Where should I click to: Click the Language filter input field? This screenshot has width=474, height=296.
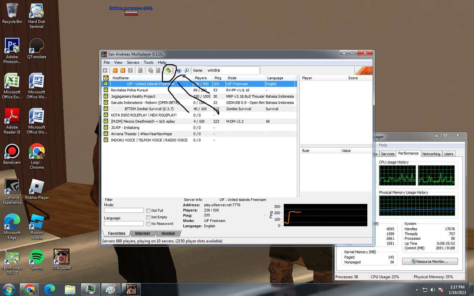pyautogui.click(x=124, y=223)
